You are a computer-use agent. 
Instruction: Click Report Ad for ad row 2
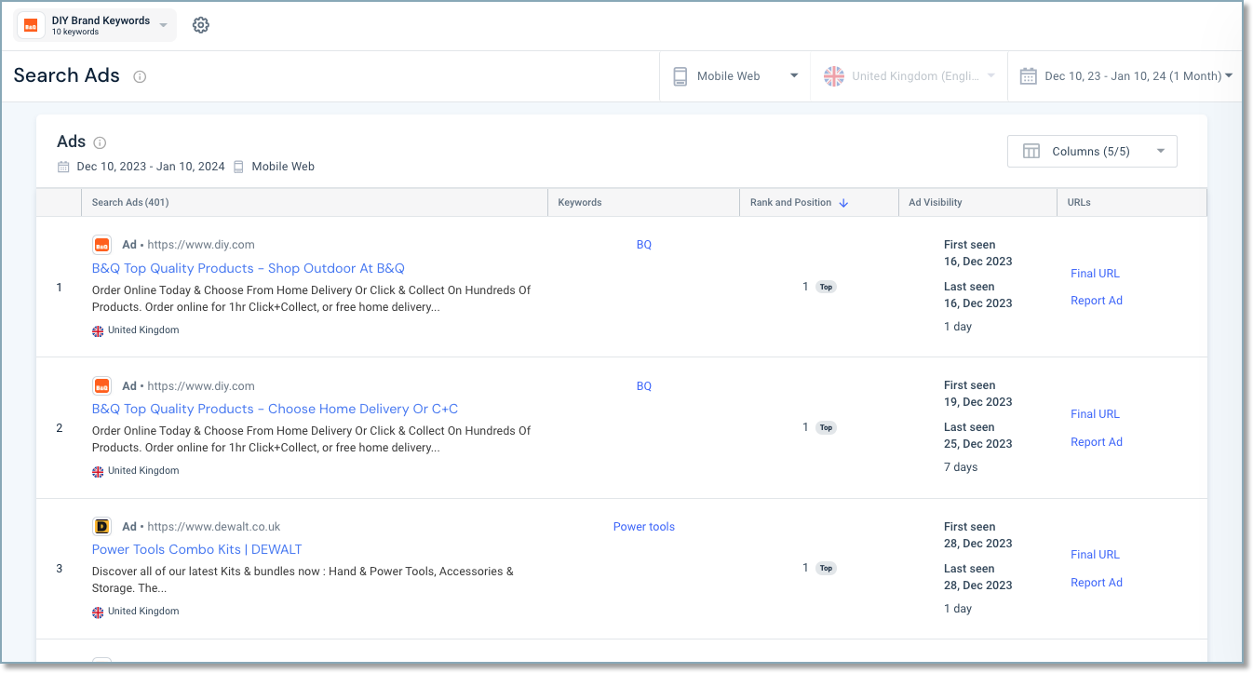tap(1097, 442)
